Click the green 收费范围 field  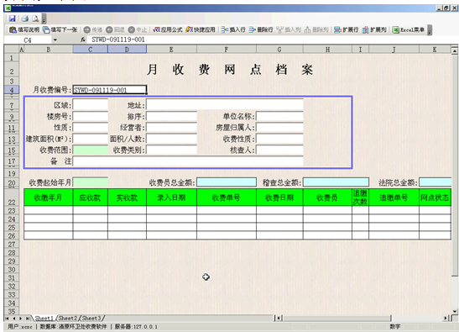pos(90,150)
